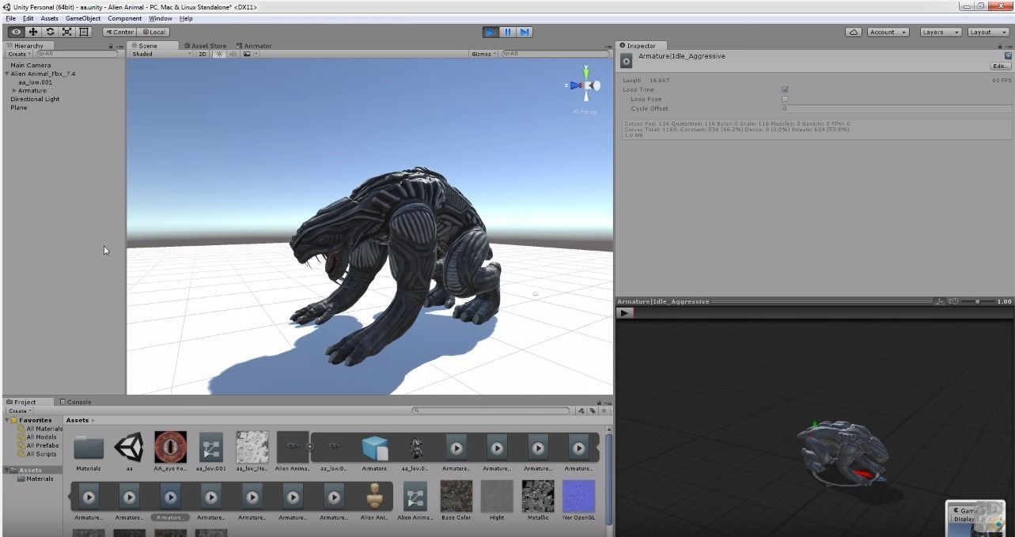Click the Project search field
The image size is (1015, 537).
pos(491,410)
